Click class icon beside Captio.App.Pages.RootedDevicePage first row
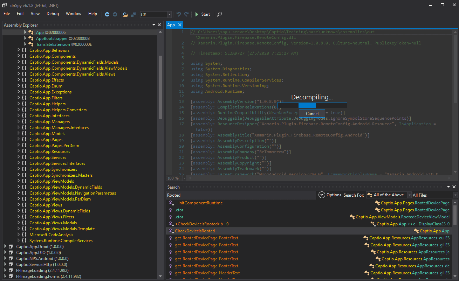The height and width of the screenshot is (281, 459). 377,203
